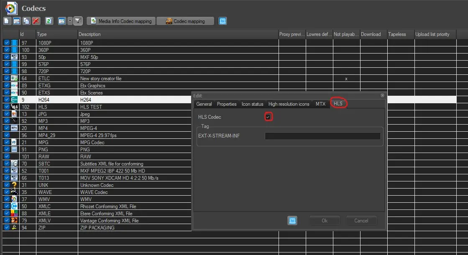Viewport: 468px width, 255px height.
Task: Click the EXT-X-STREAM-INF text field
Action: click(322, 136)
